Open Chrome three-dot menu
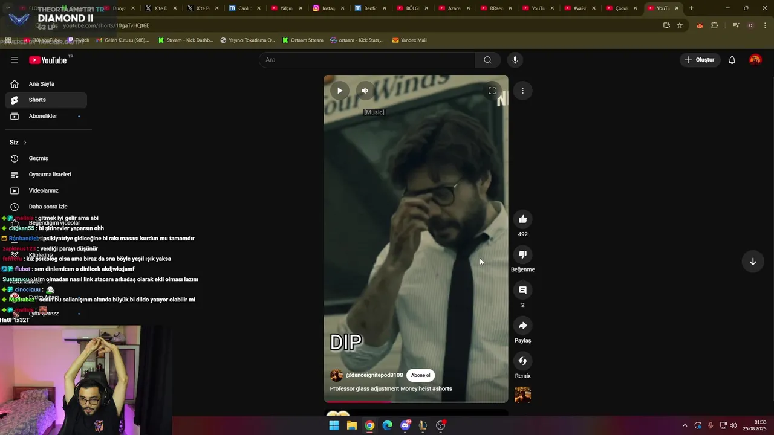The height and width of the screenshot is (435, 774). 766,25
